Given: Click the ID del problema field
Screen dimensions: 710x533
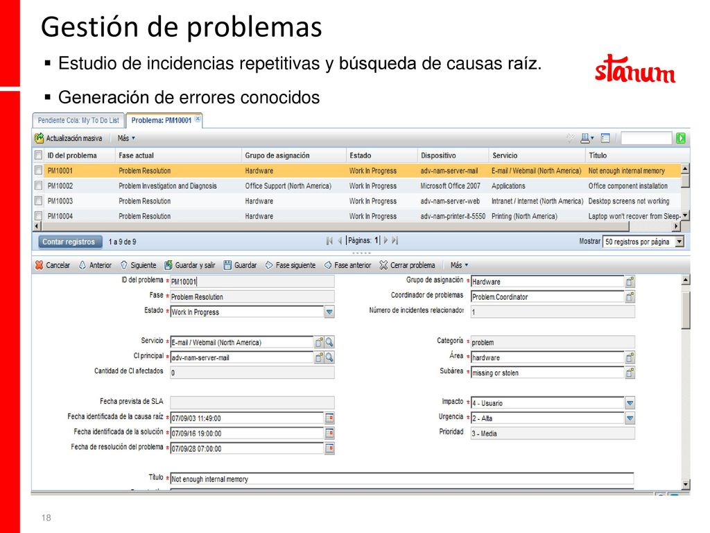Looking at the screenshot, I should coord(252,282).
